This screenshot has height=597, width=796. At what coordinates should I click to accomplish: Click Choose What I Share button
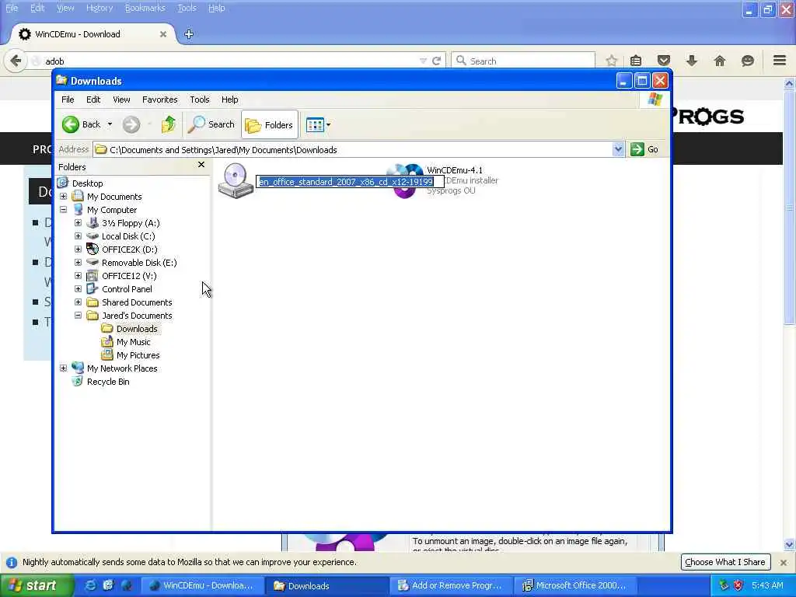[725, 562]
